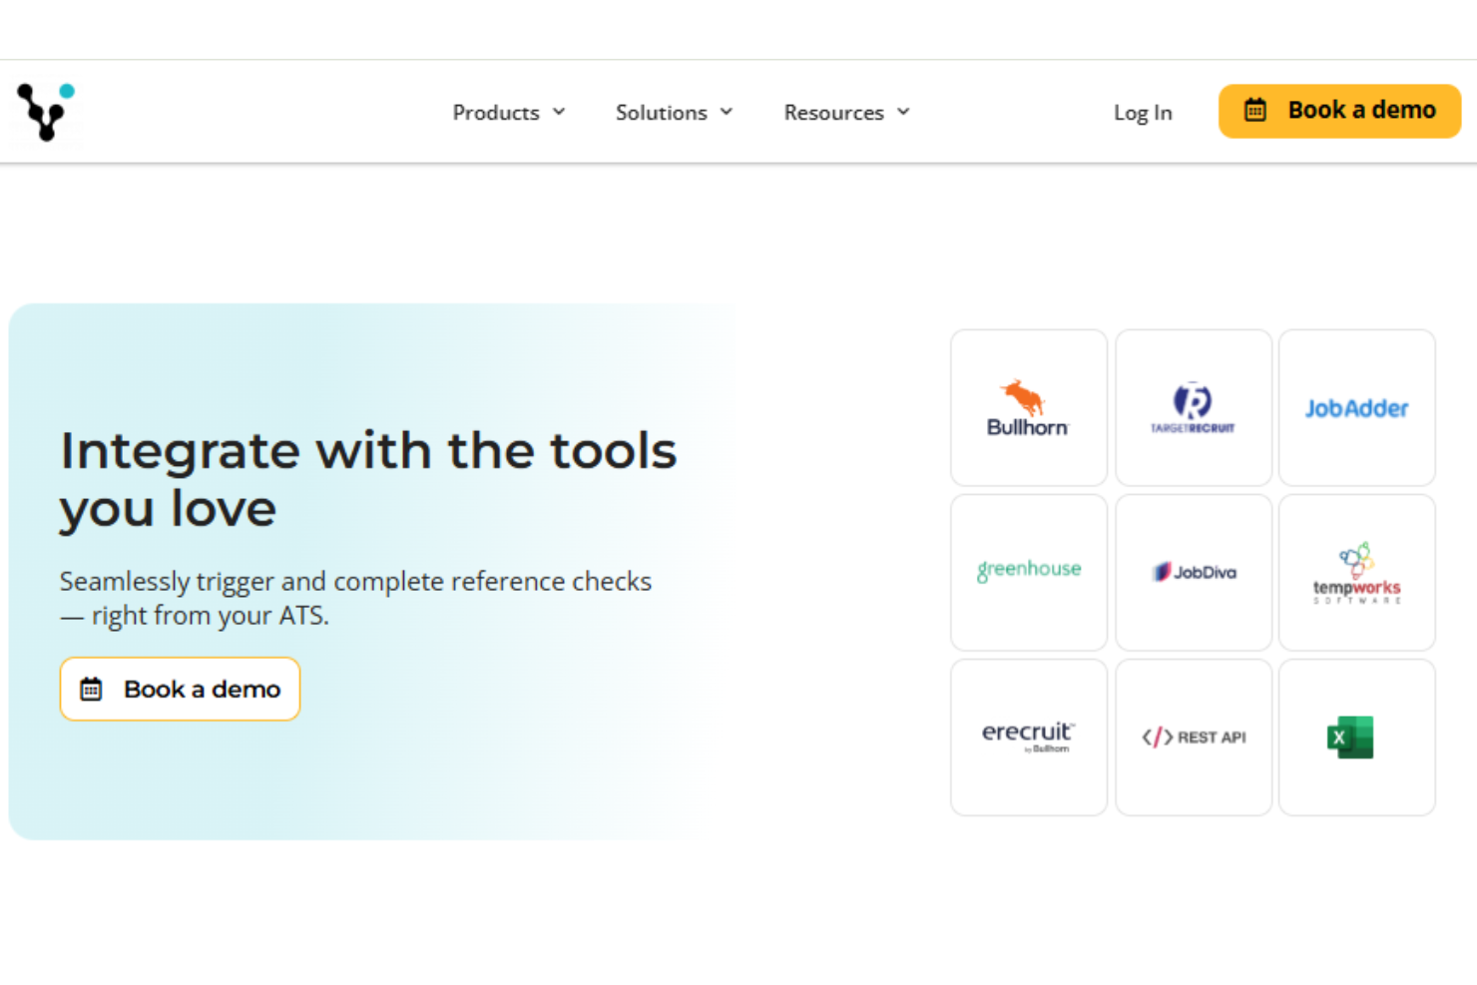Select Solutions from the top navigation

(661, 112)
